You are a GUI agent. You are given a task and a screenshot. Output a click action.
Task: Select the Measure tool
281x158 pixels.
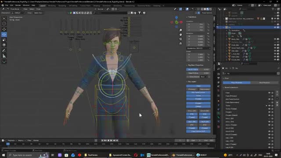(4, 56)
